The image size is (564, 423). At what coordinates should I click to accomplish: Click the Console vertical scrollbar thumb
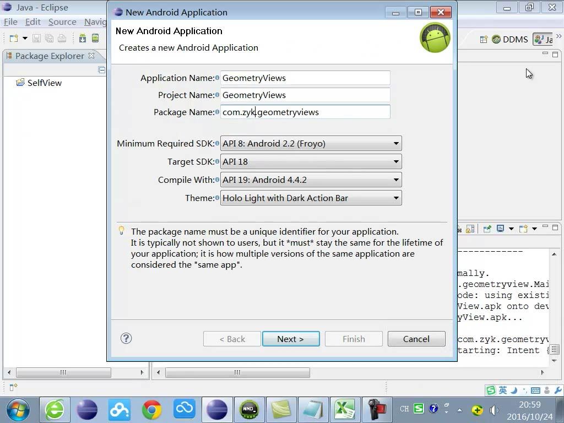click(x=554, y=350)
